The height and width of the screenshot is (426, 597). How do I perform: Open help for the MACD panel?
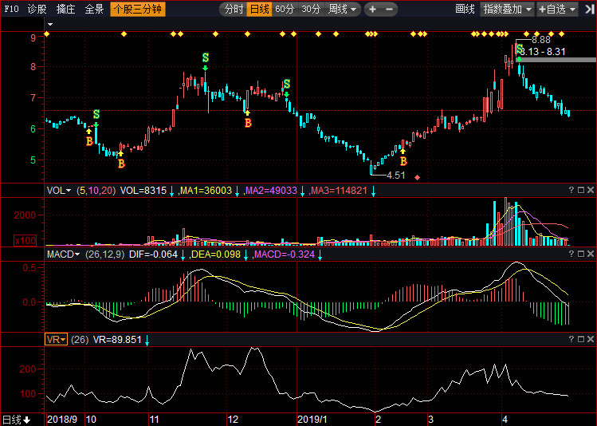[x=571, y=254]
